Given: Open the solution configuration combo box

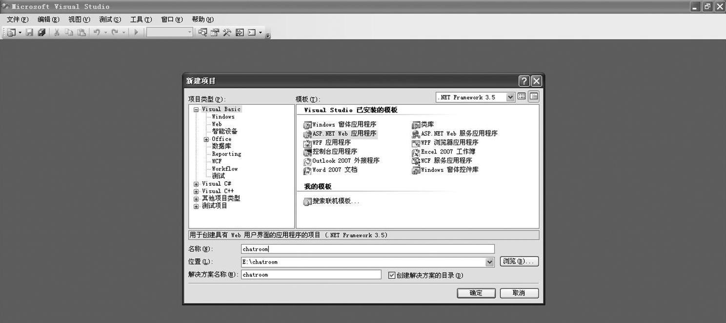Looking at the screenshot, I should pyautogui.click(x=170, y=32).
